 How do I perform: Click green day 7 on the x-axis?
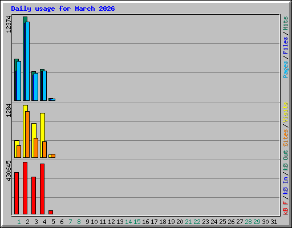click(70, 222)
